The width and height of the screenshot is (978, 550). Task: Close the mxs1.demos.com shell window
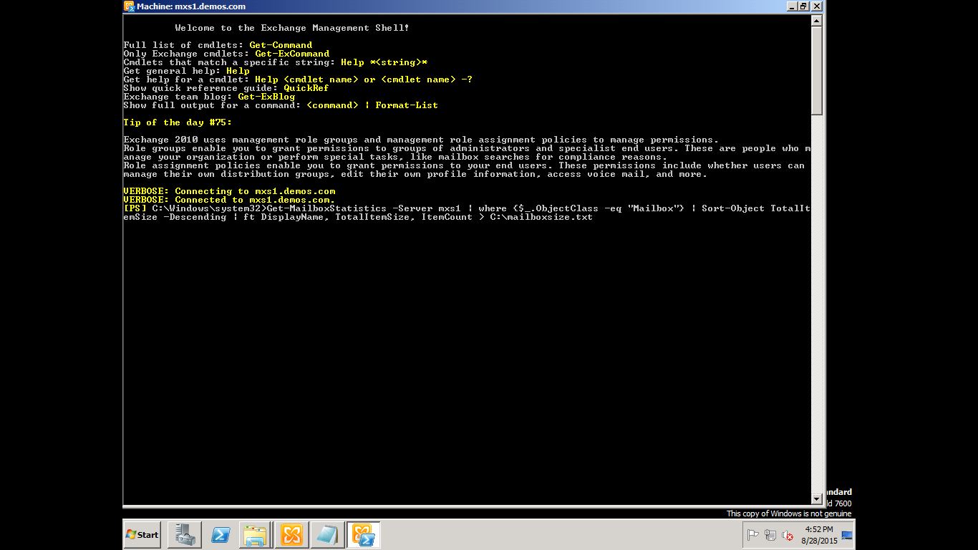pos(816,6)
